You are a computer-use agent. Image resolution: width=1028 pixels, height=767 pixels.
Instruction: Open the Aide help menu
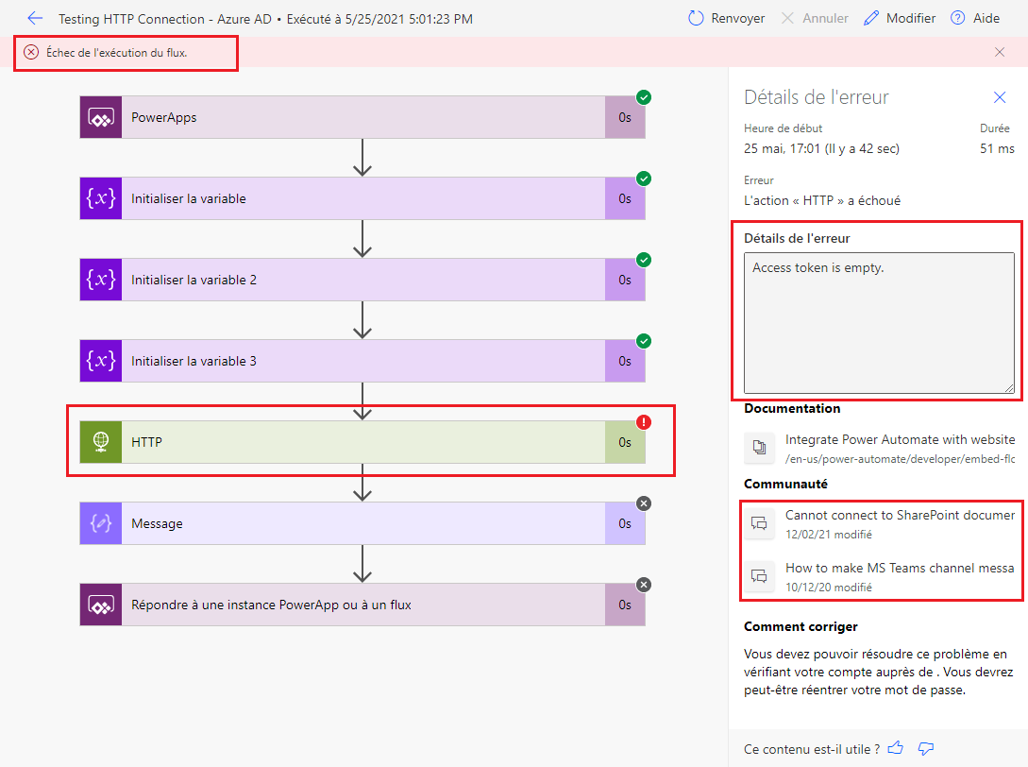click(975, 18)
